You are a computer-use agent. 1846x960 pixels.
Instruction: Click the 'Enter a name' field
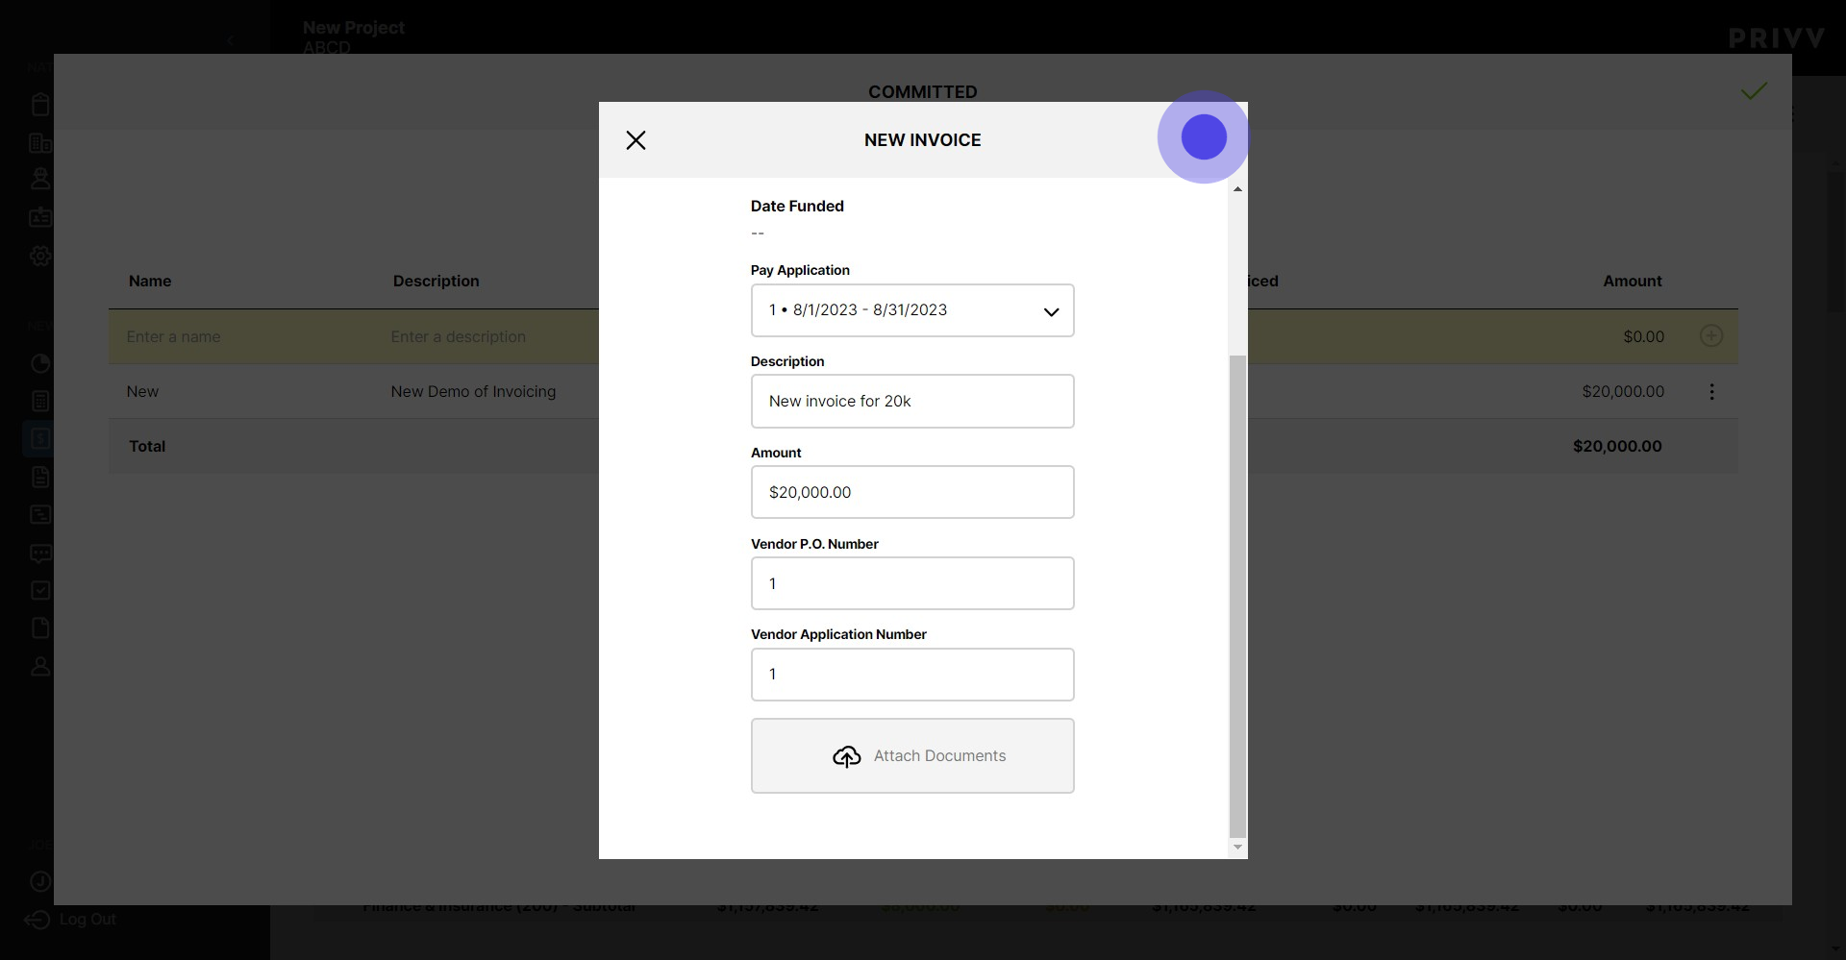173,337
